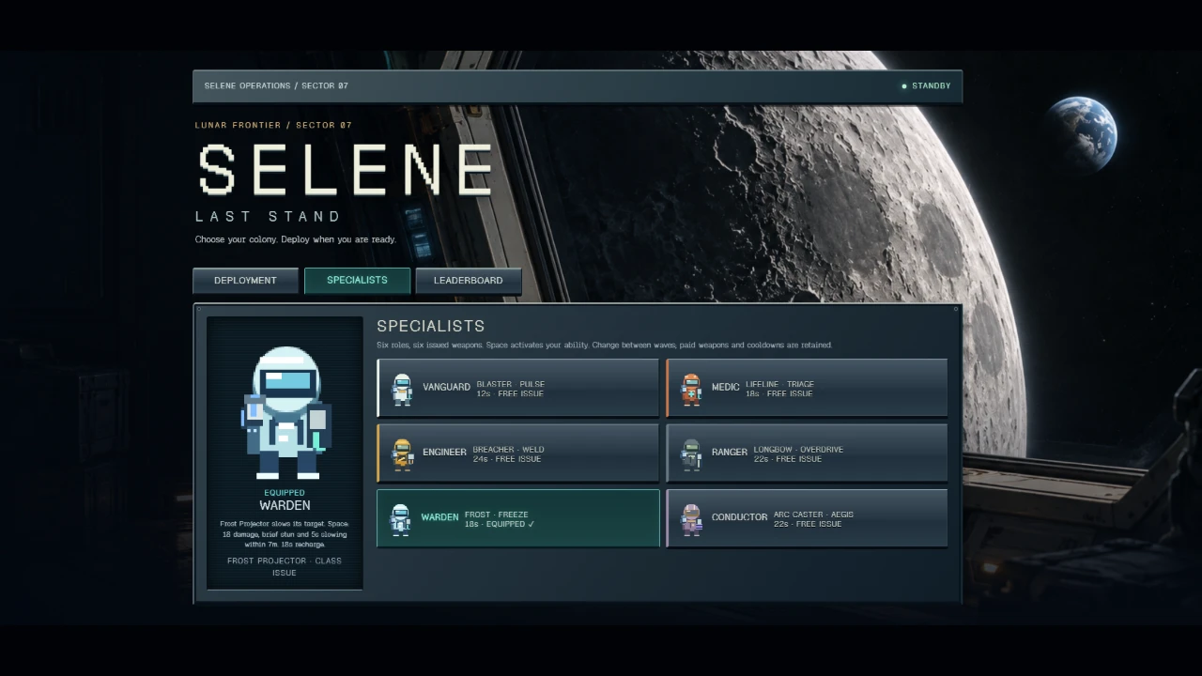Click the Medic orange astronaut icon

691,389
